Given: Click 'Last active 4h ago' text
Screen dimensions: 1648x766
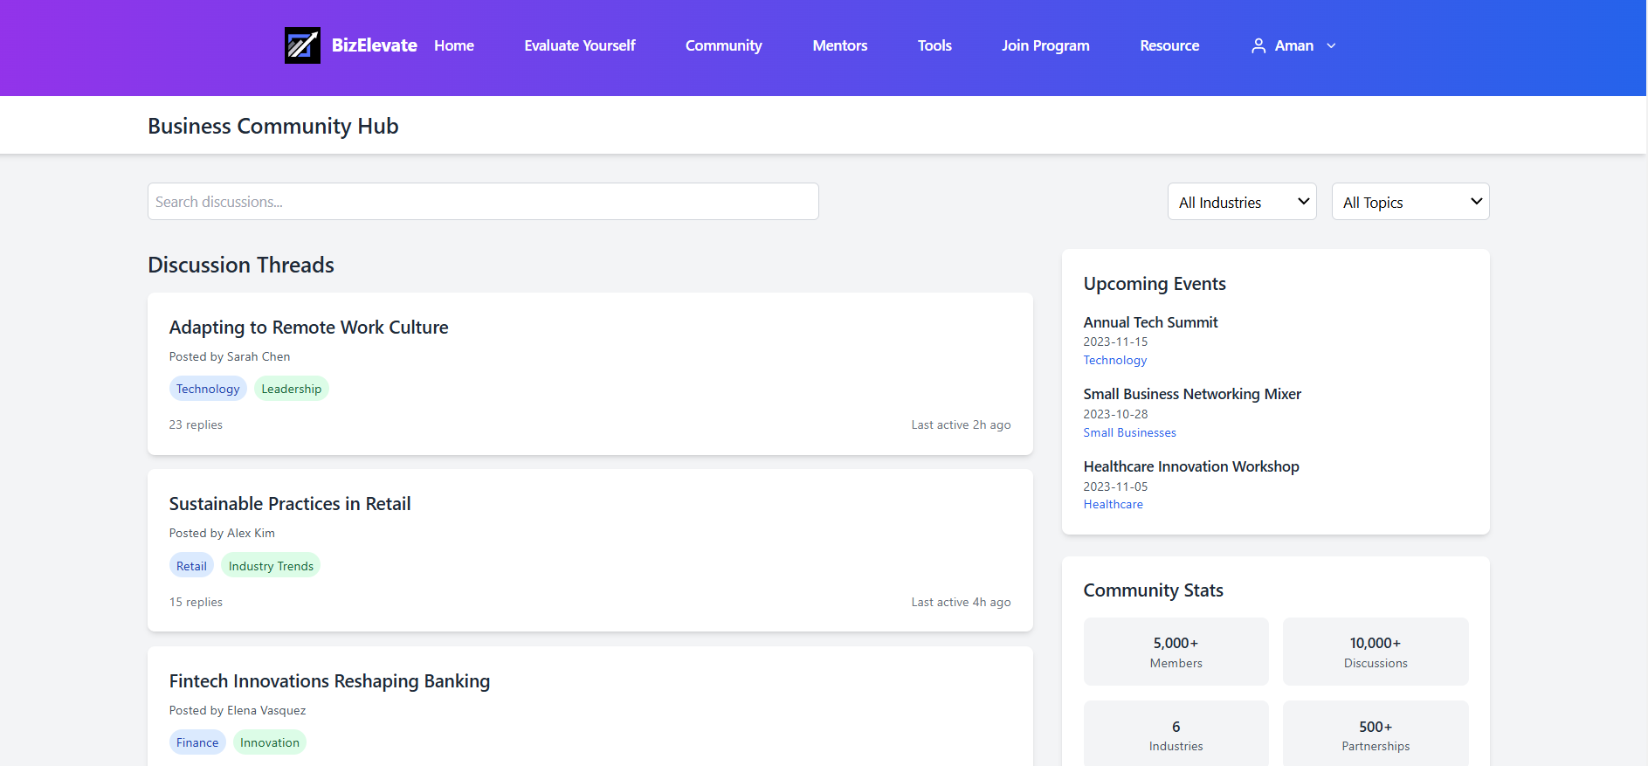Looking at the screenshot, I should click(x=961, y=602).
